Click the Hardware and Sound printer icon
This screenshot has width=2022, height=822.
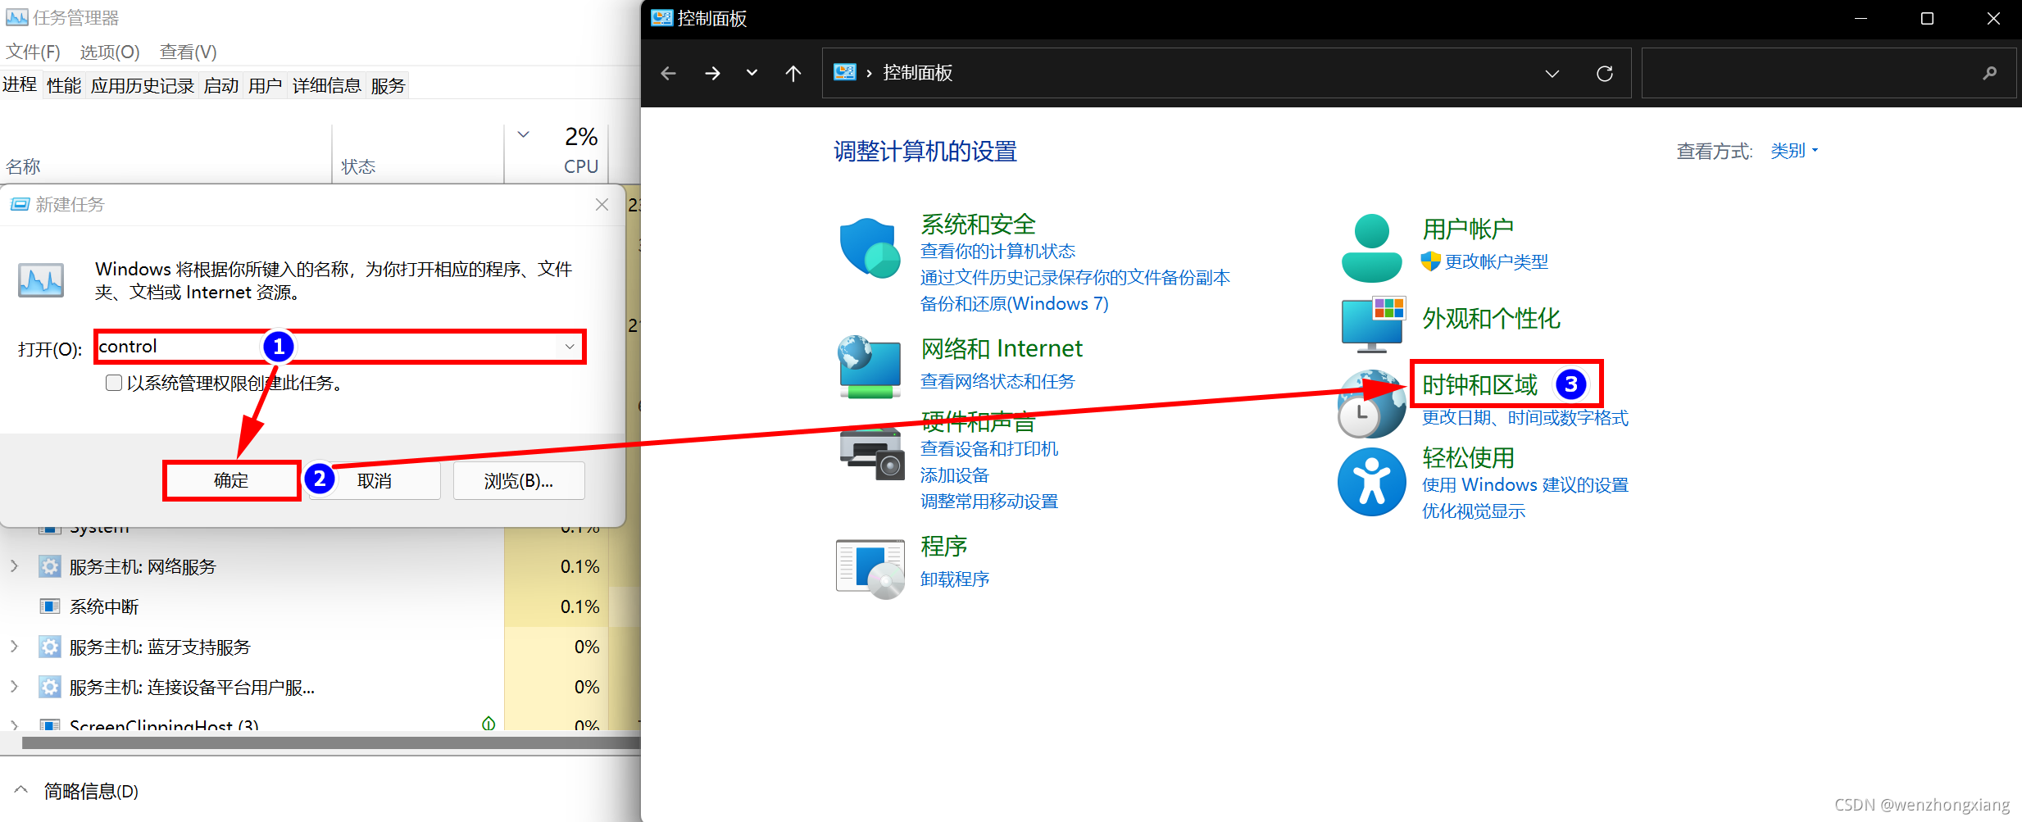871,452
